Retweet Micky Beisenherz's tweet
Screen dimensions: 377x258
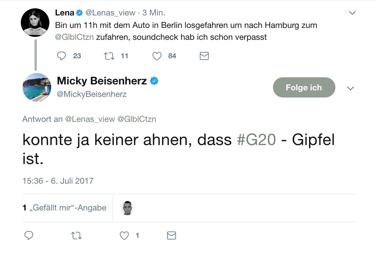point(76,236)
